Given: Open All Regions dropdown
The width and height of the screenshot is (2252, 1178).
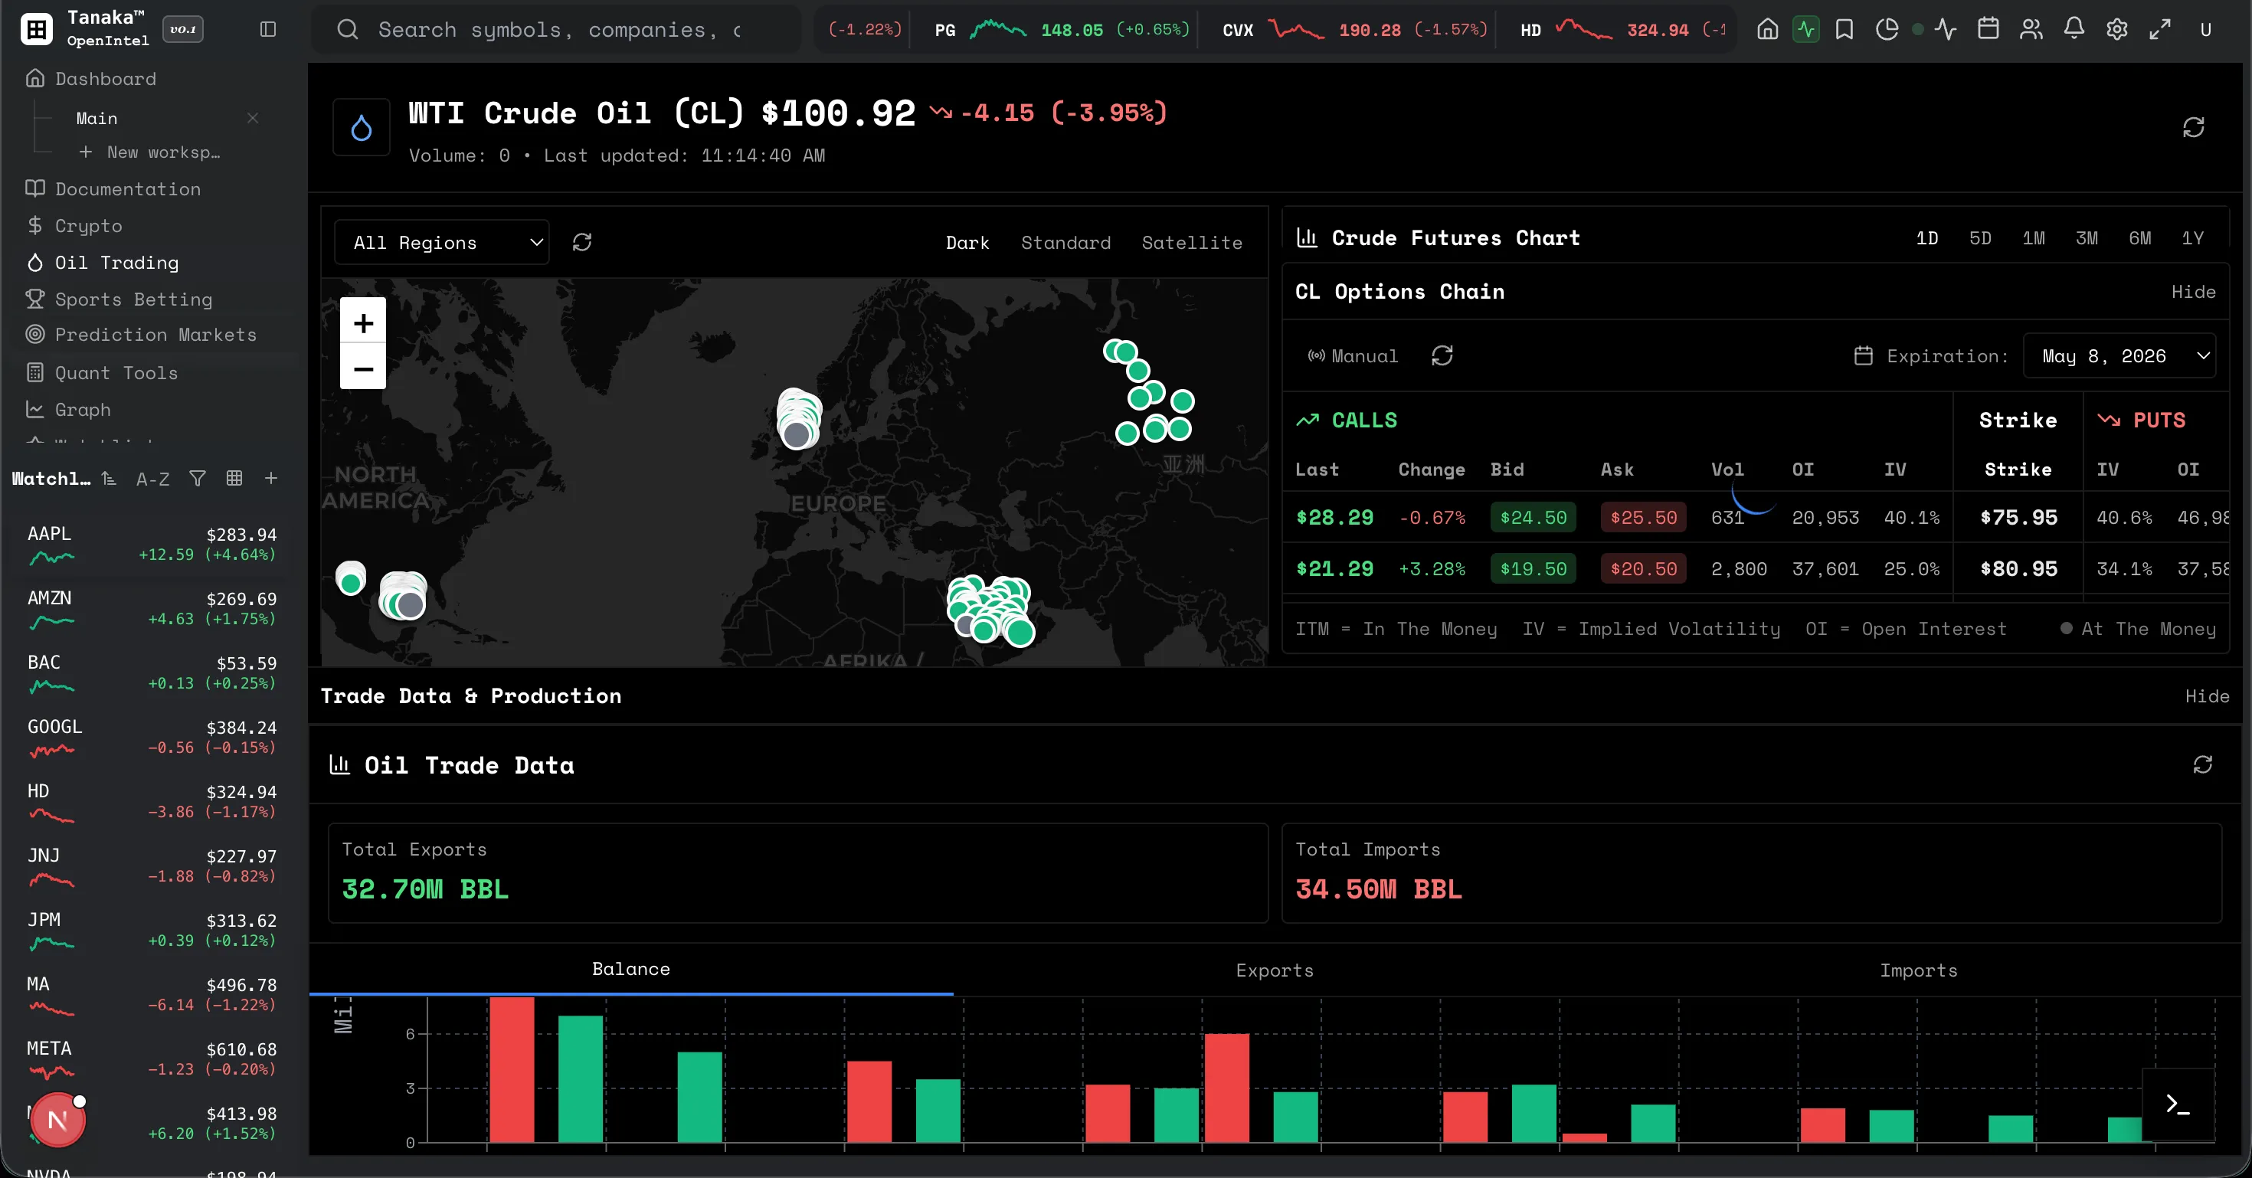Looking at the screenshot, I should click(x=441, y=242).
